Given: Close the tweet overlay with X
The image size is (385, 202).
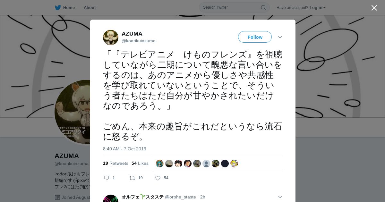Looking at the screenshot, I should pos(374,8).
